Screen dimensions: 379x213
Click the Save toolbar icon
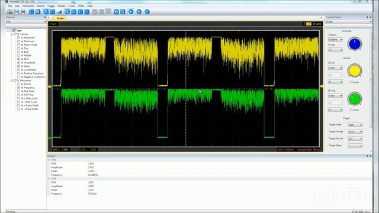pos(17,12)
